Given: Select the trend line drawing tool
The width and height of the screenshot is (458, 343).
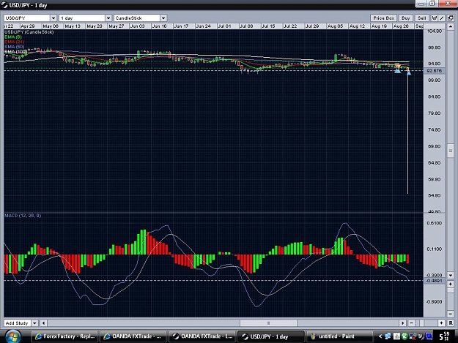Looking at the screenshot, I should pos(442,18).
